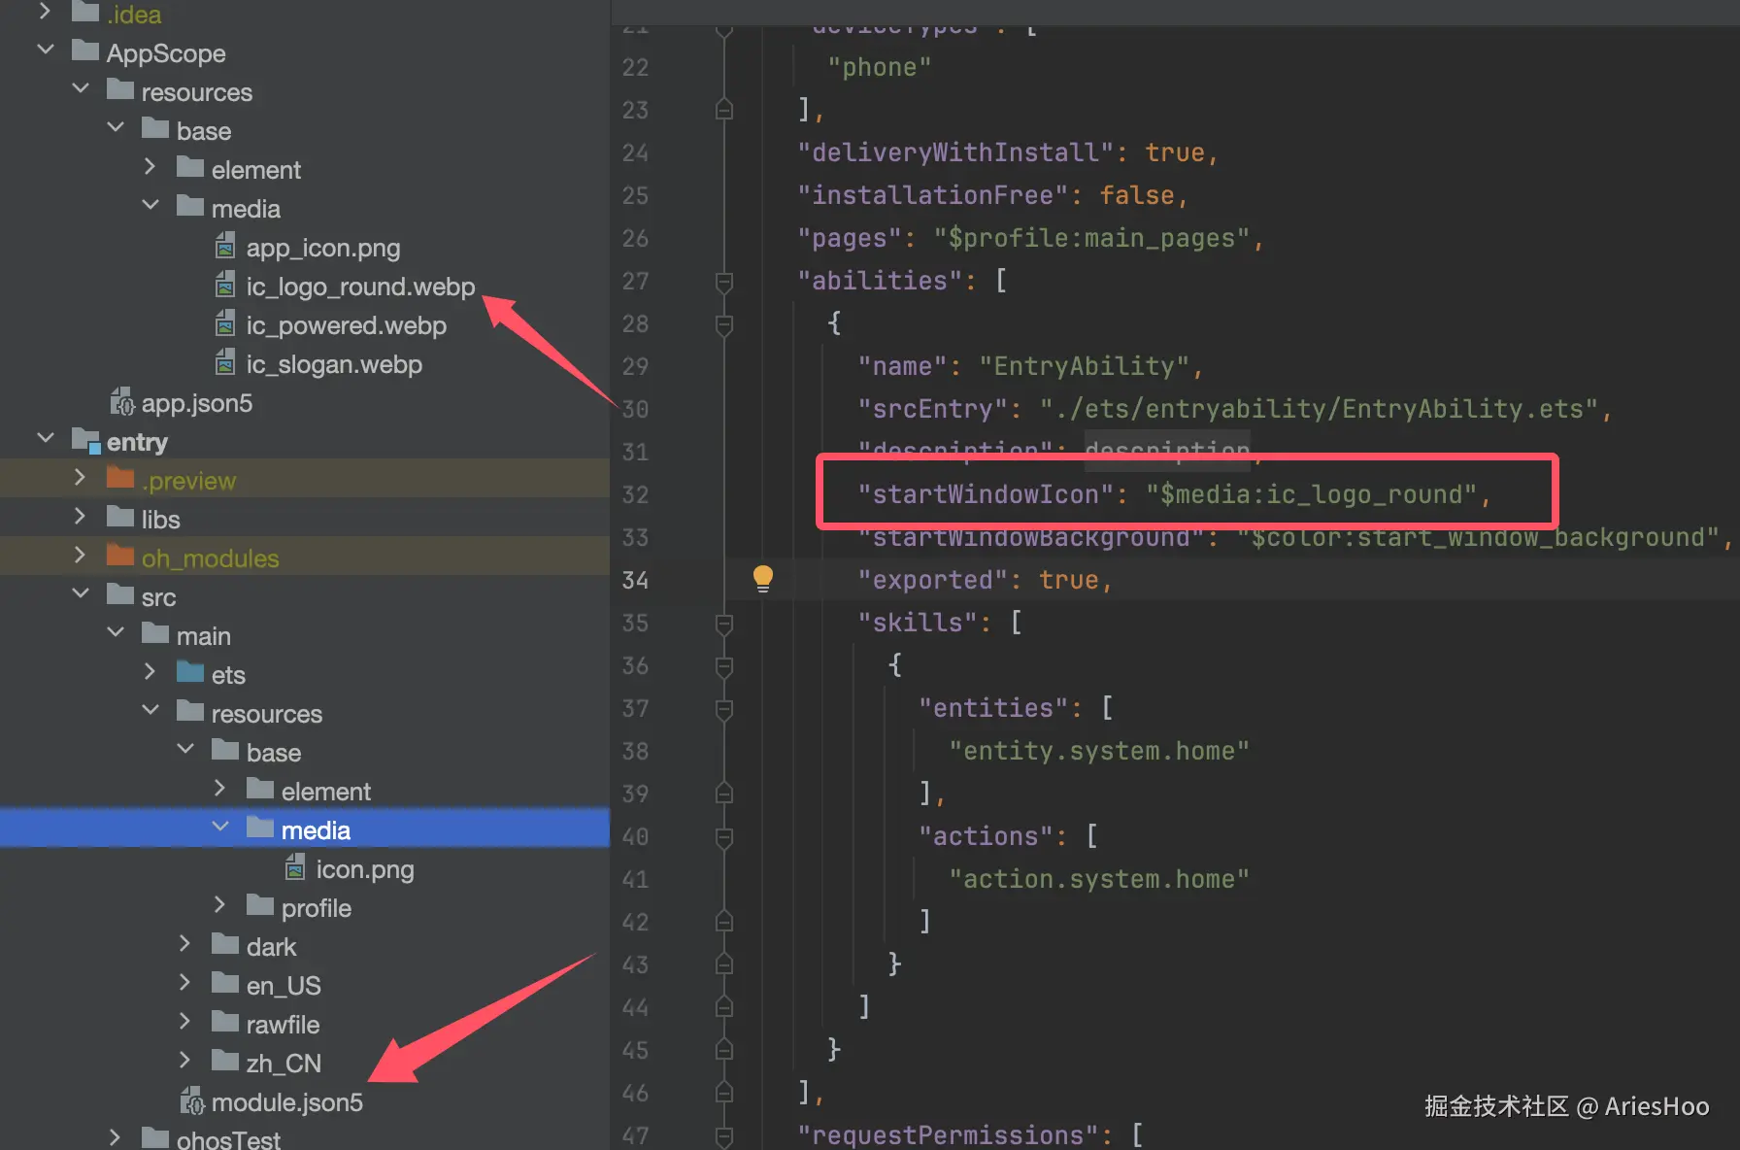Expand the rawfile folder chevron

click(184, 1022)
